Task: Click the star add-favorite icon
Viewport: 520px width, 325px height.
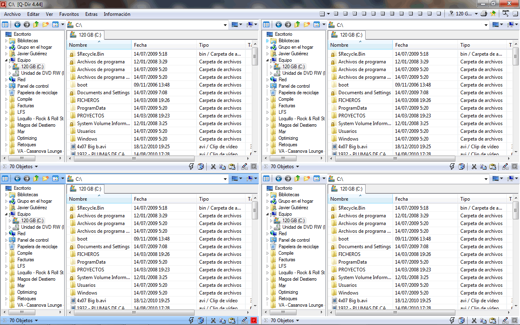Action: tap(493, 14)
